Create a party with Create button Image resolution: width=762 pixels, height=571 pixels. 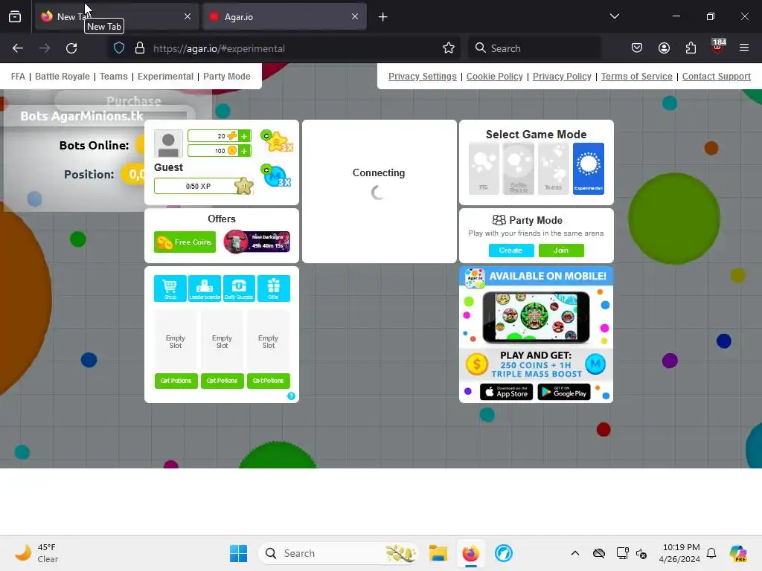coord(510,250)
